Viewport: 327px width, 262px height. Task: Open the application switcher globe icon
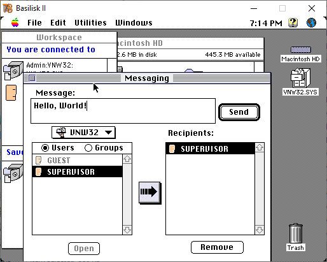(x=311, y=22)
